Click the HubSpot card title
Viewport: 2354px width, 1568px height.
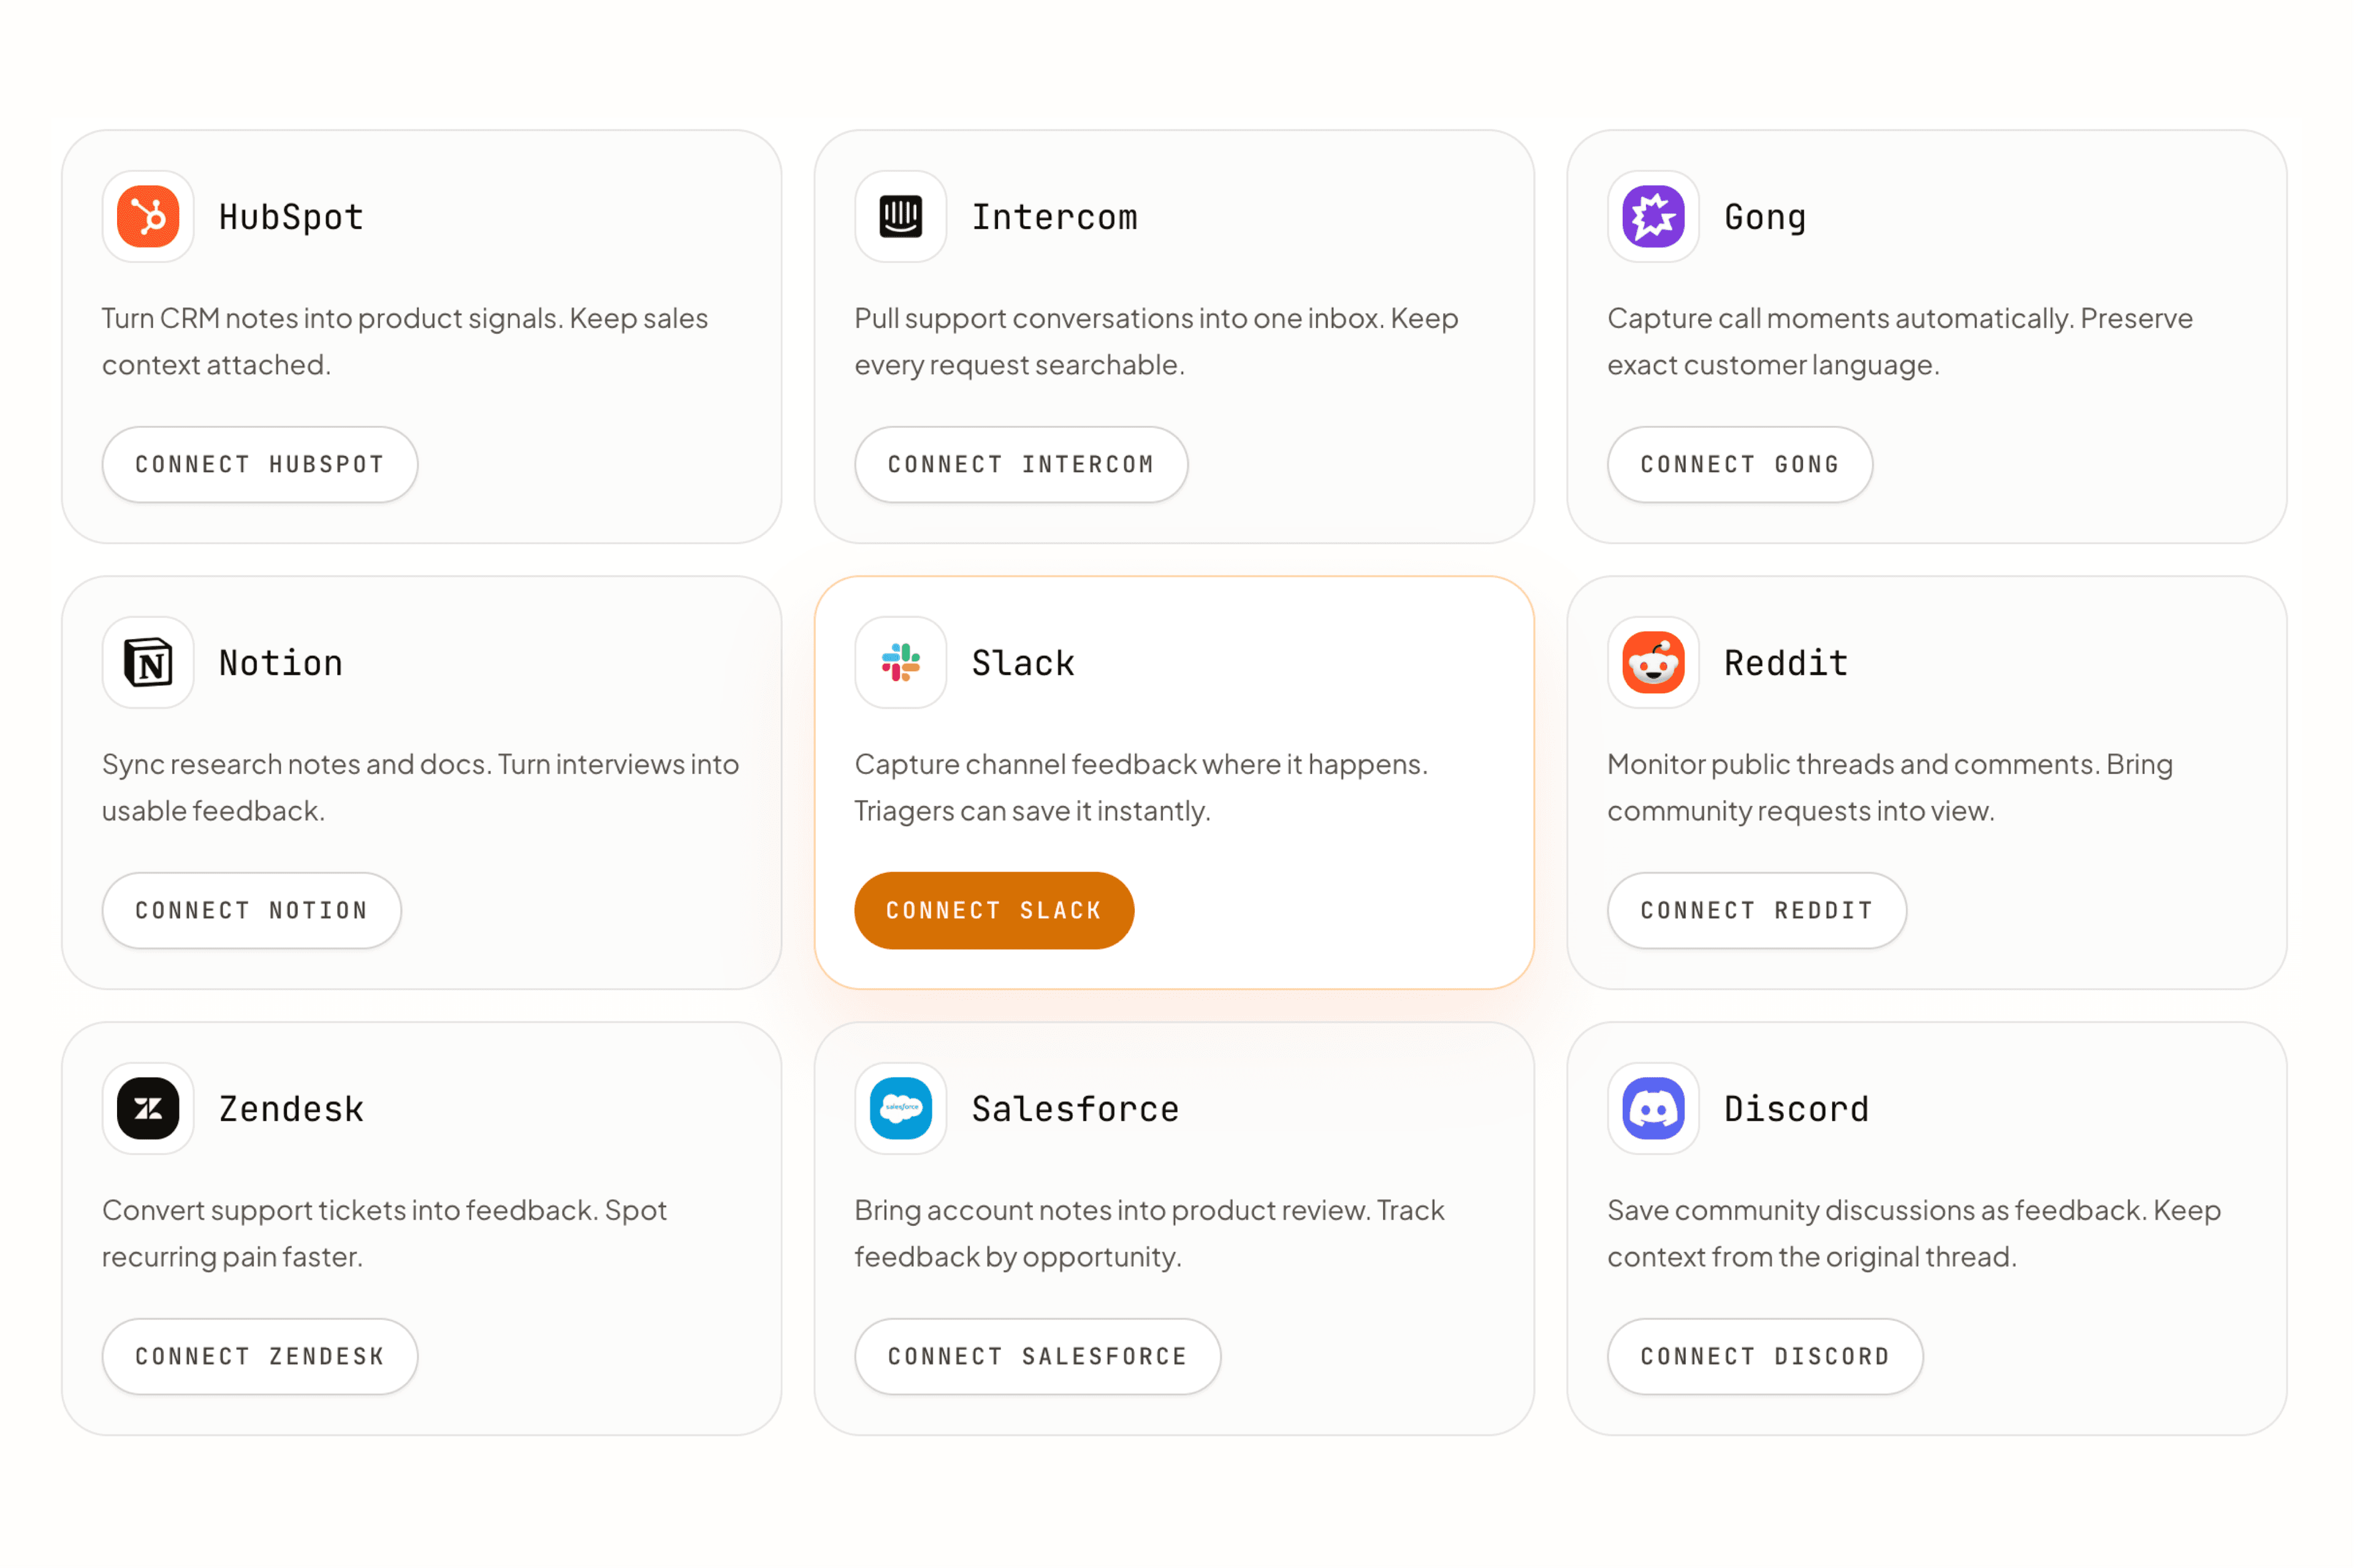pos(291,217)
